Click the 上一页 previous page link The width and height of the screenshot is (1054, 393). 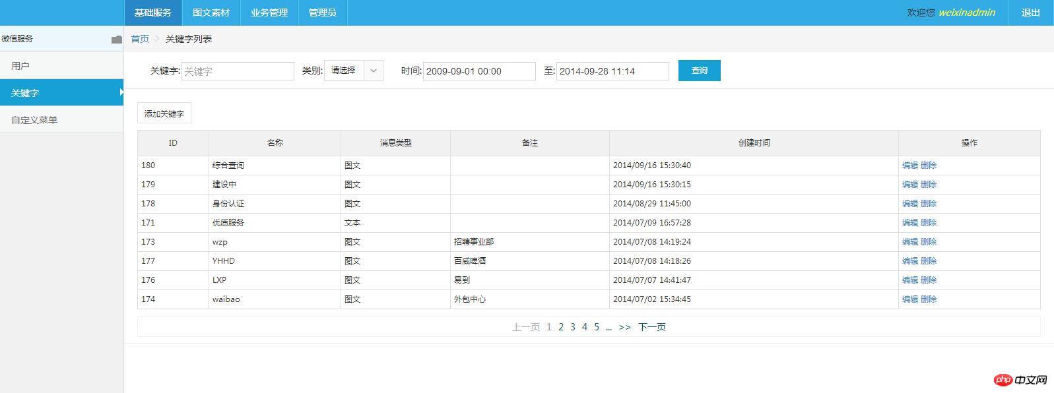[526, 327]
